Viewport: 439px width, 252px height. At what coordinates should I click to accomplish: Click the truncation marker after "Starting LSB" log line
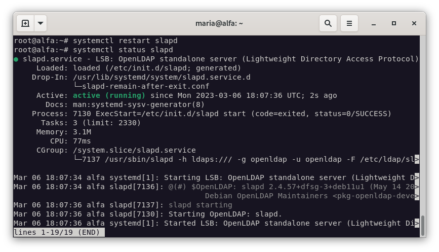coord(417,177)
